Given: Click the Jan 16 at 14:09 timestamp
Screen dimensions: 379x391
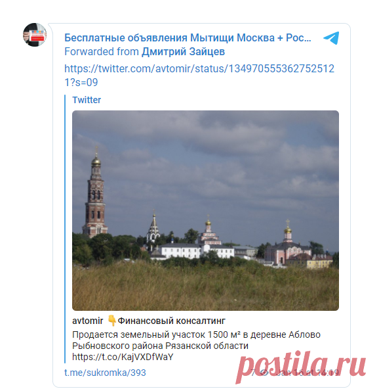Looking at the screenshot, I should tap(308, 373).
